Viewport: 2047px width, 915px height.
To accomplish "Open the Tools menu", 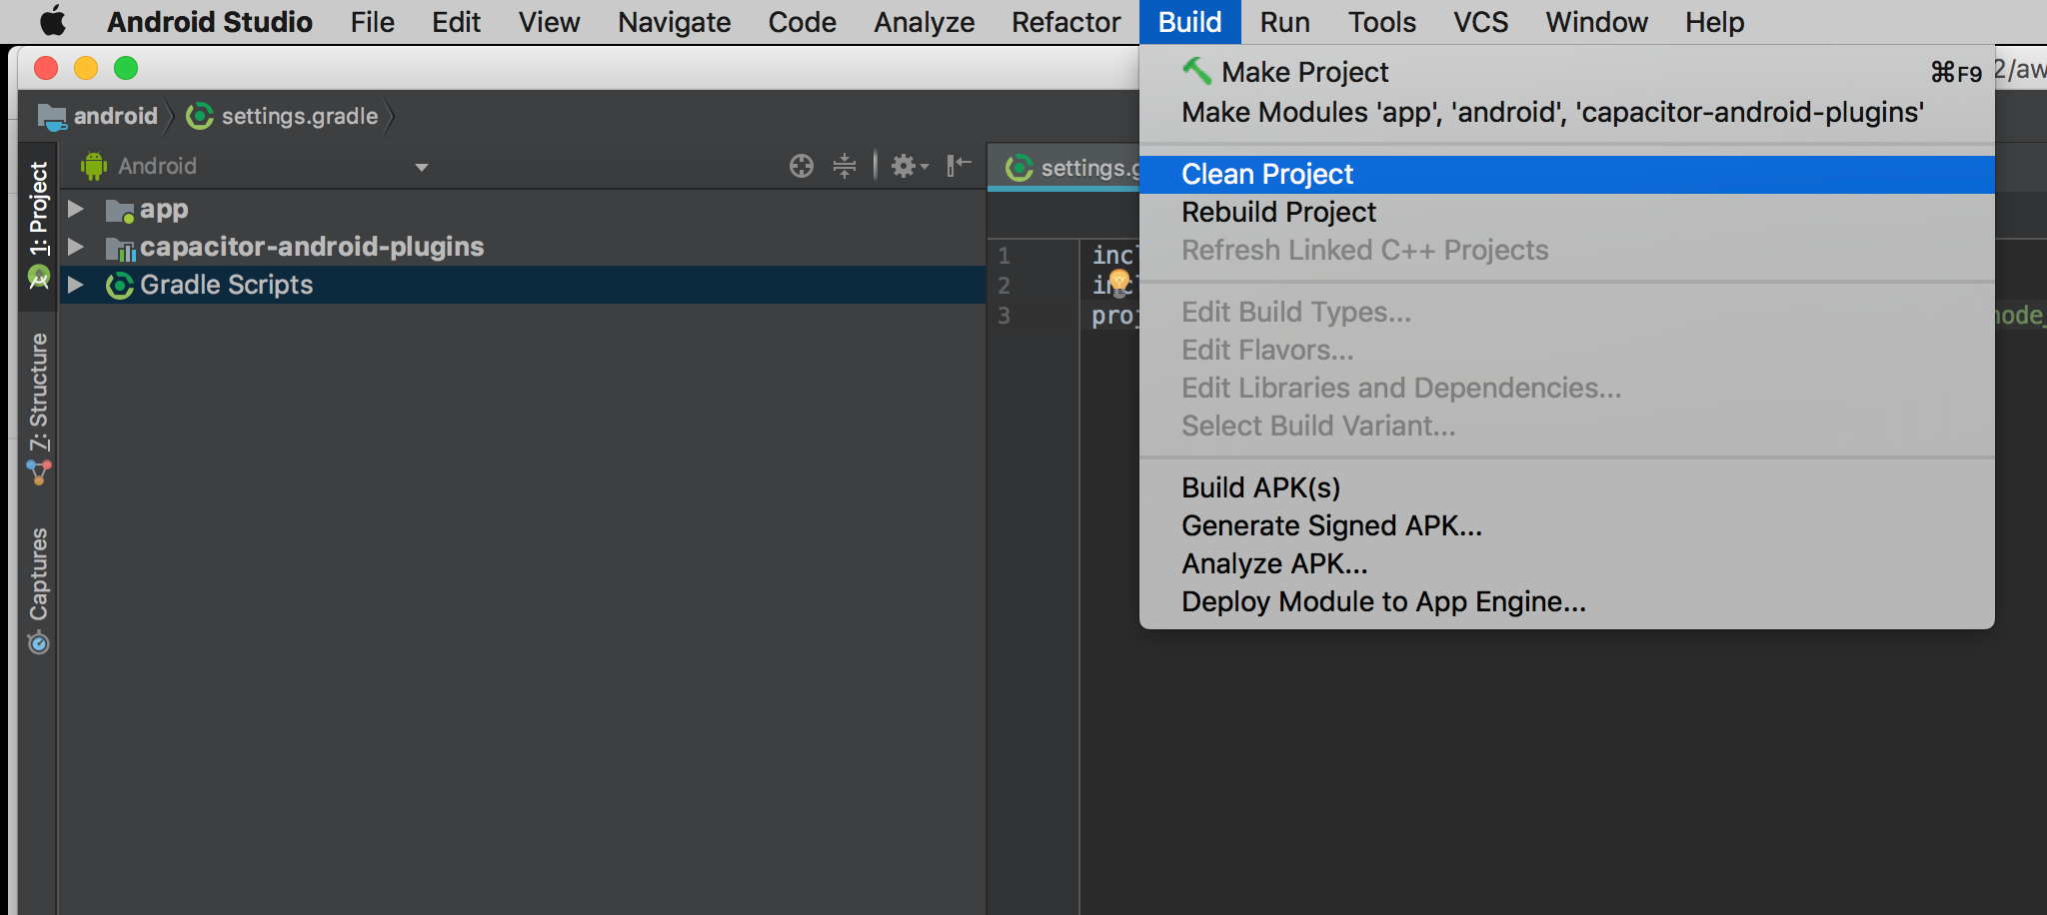I will tap(1381, 21).
